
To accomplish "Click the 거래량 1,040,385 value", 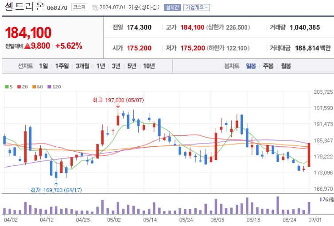I will (305, 27).
